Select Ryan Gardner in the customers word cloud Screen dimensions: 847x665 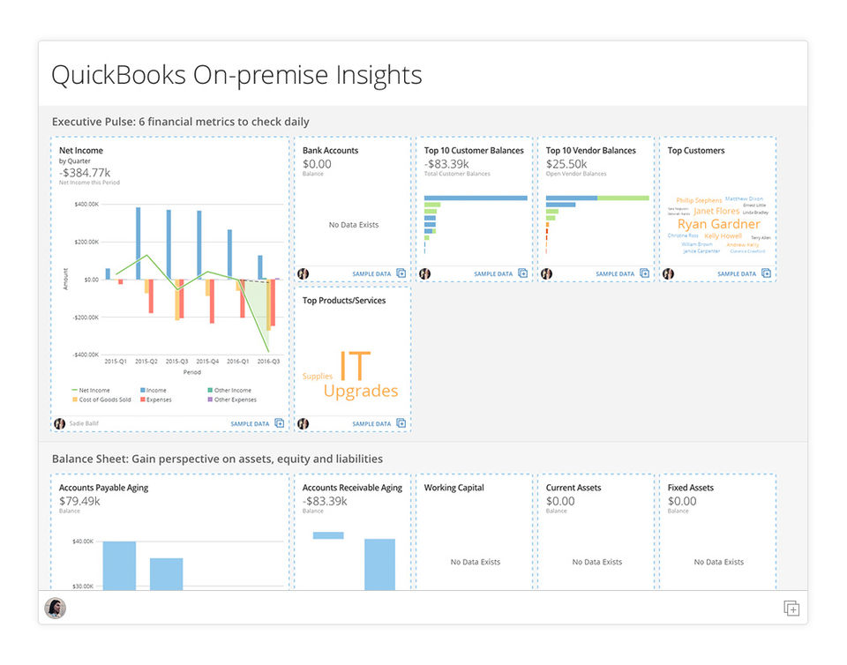[x=718, y=224]
